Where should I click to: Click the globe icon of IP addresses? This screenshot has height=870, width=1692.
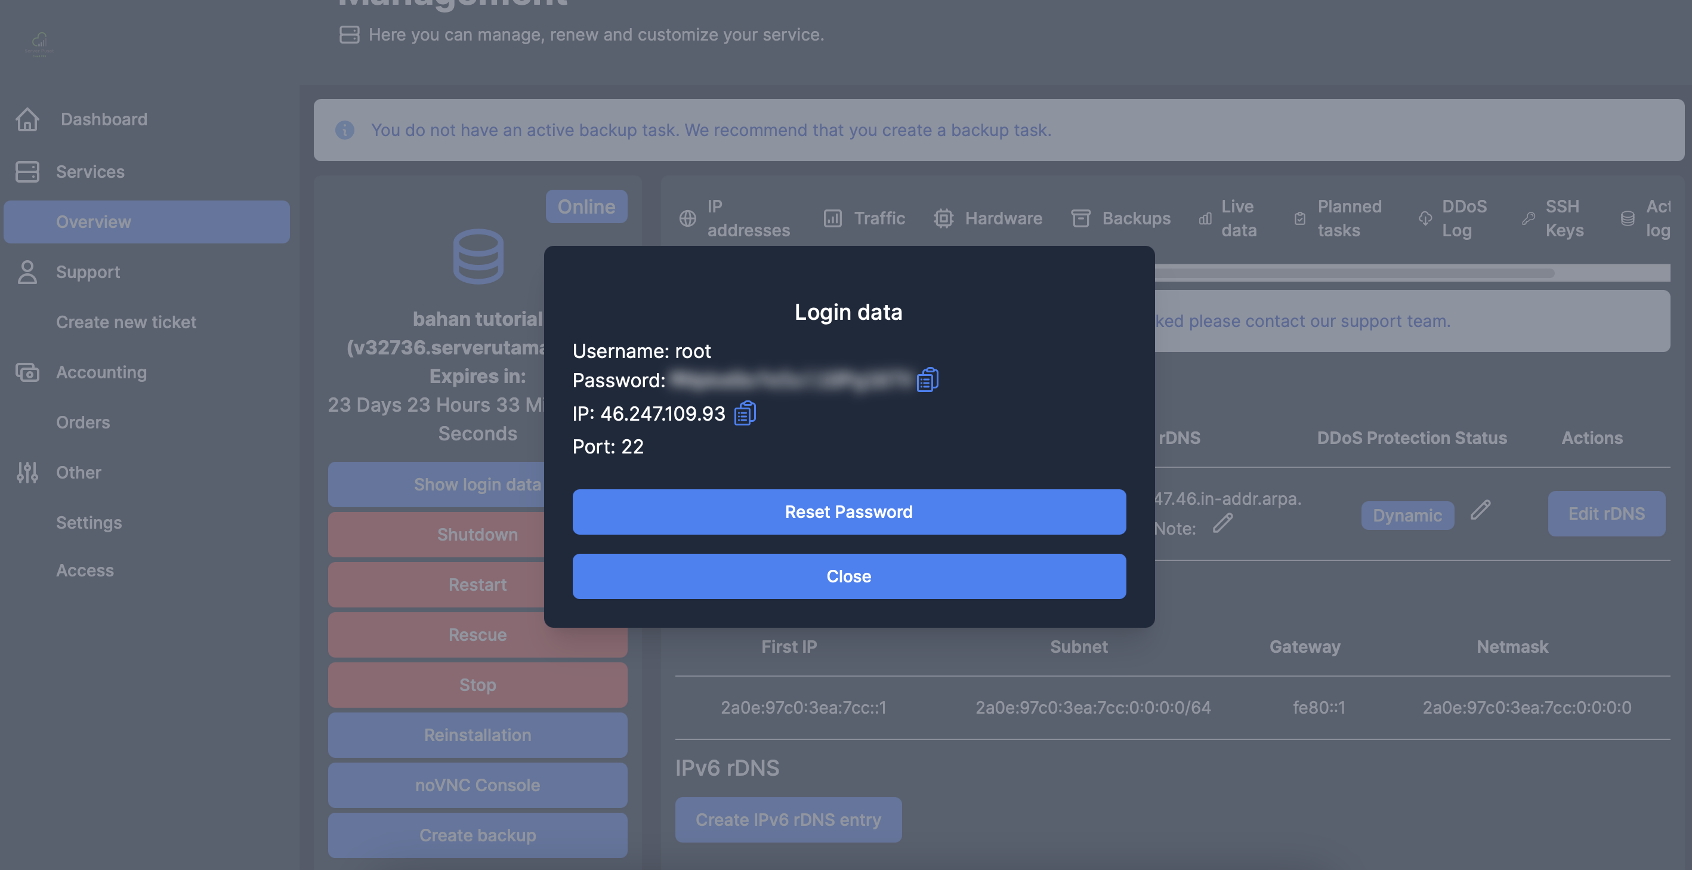click(687, 219)
